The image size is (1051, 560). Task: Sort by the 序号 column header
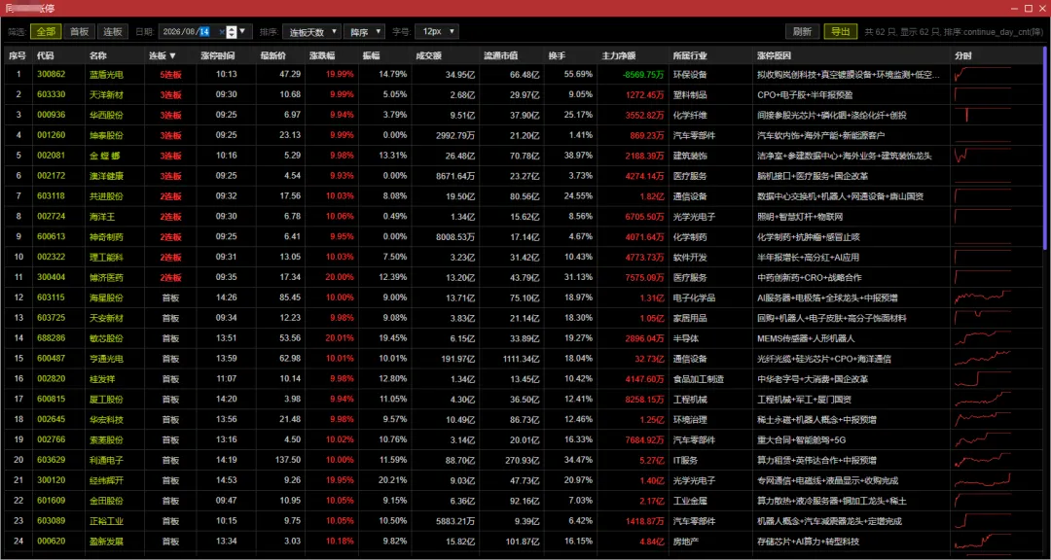tap(17, 55)
